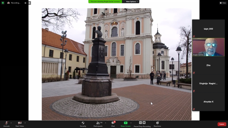Pause recording in the bottom toolbar
Image resolution: width=228 pixels, height=128 pixels.
pyautogui.click(x=141, y=123)
